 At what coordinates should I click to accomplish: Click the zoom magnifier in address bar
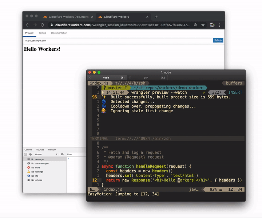(195, 25)
